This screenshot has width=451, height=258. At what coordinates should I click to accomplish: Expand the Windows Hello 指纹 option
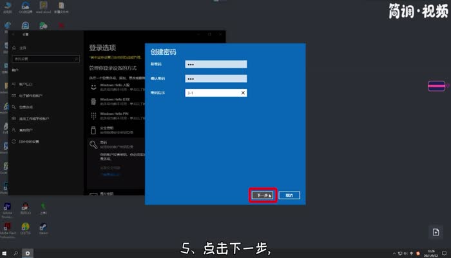click(x=117, y=101)
